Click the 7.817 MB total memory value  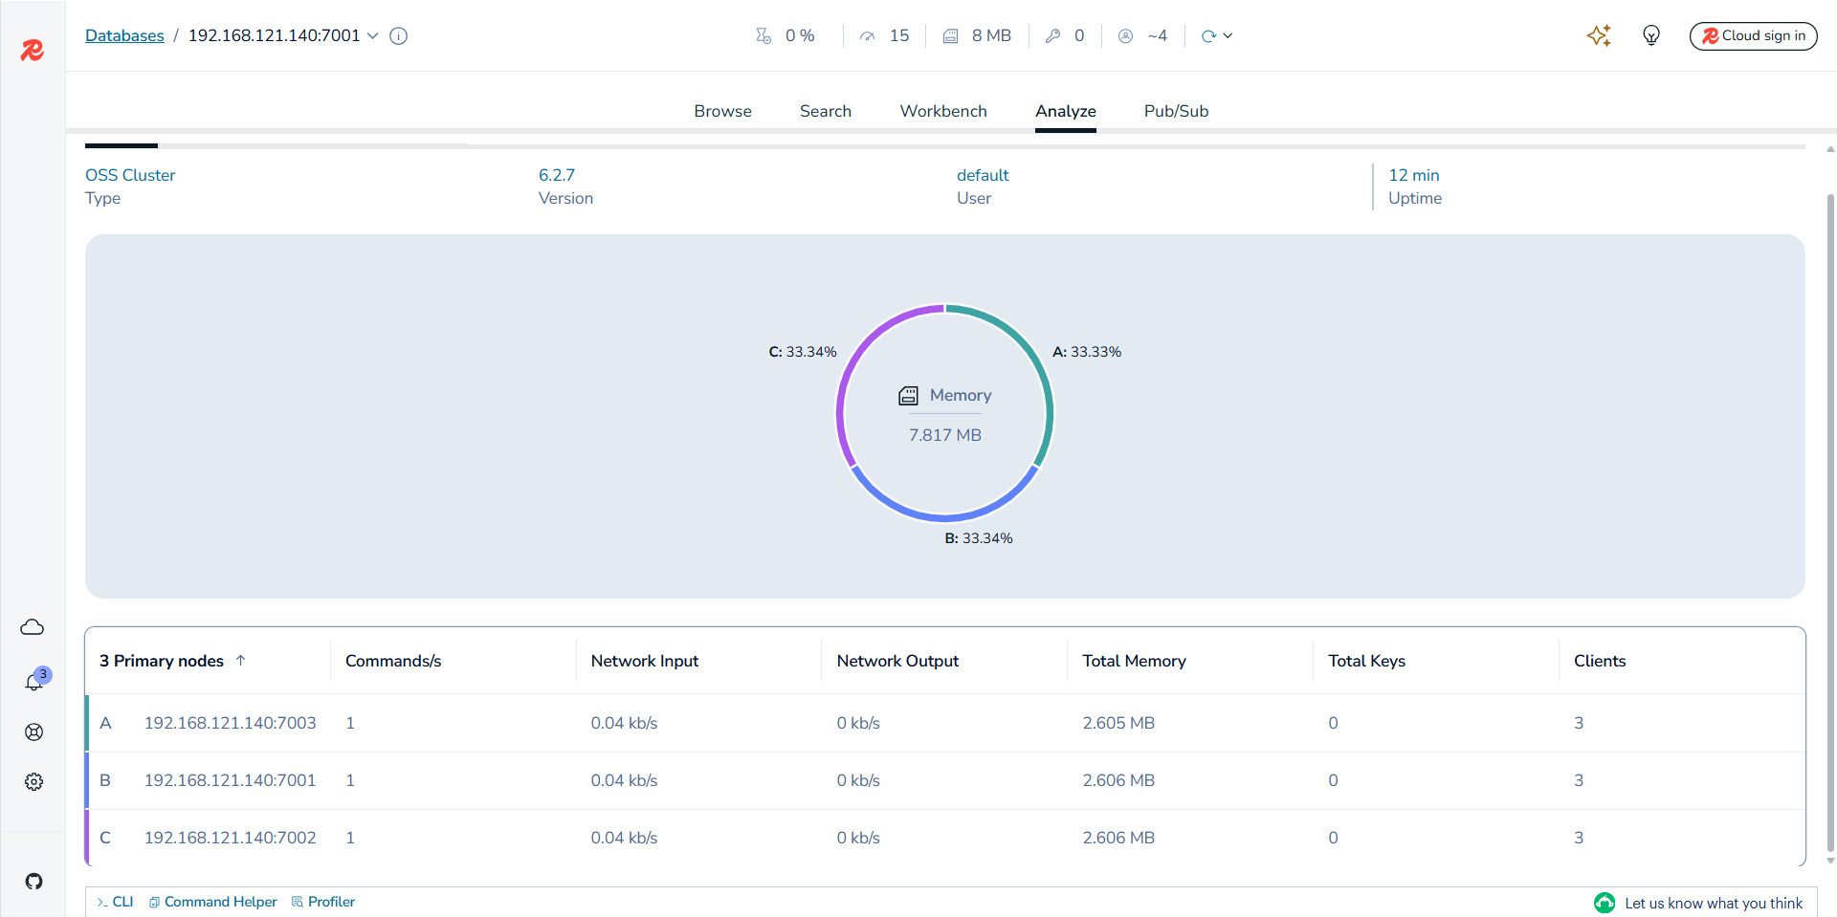945,435
